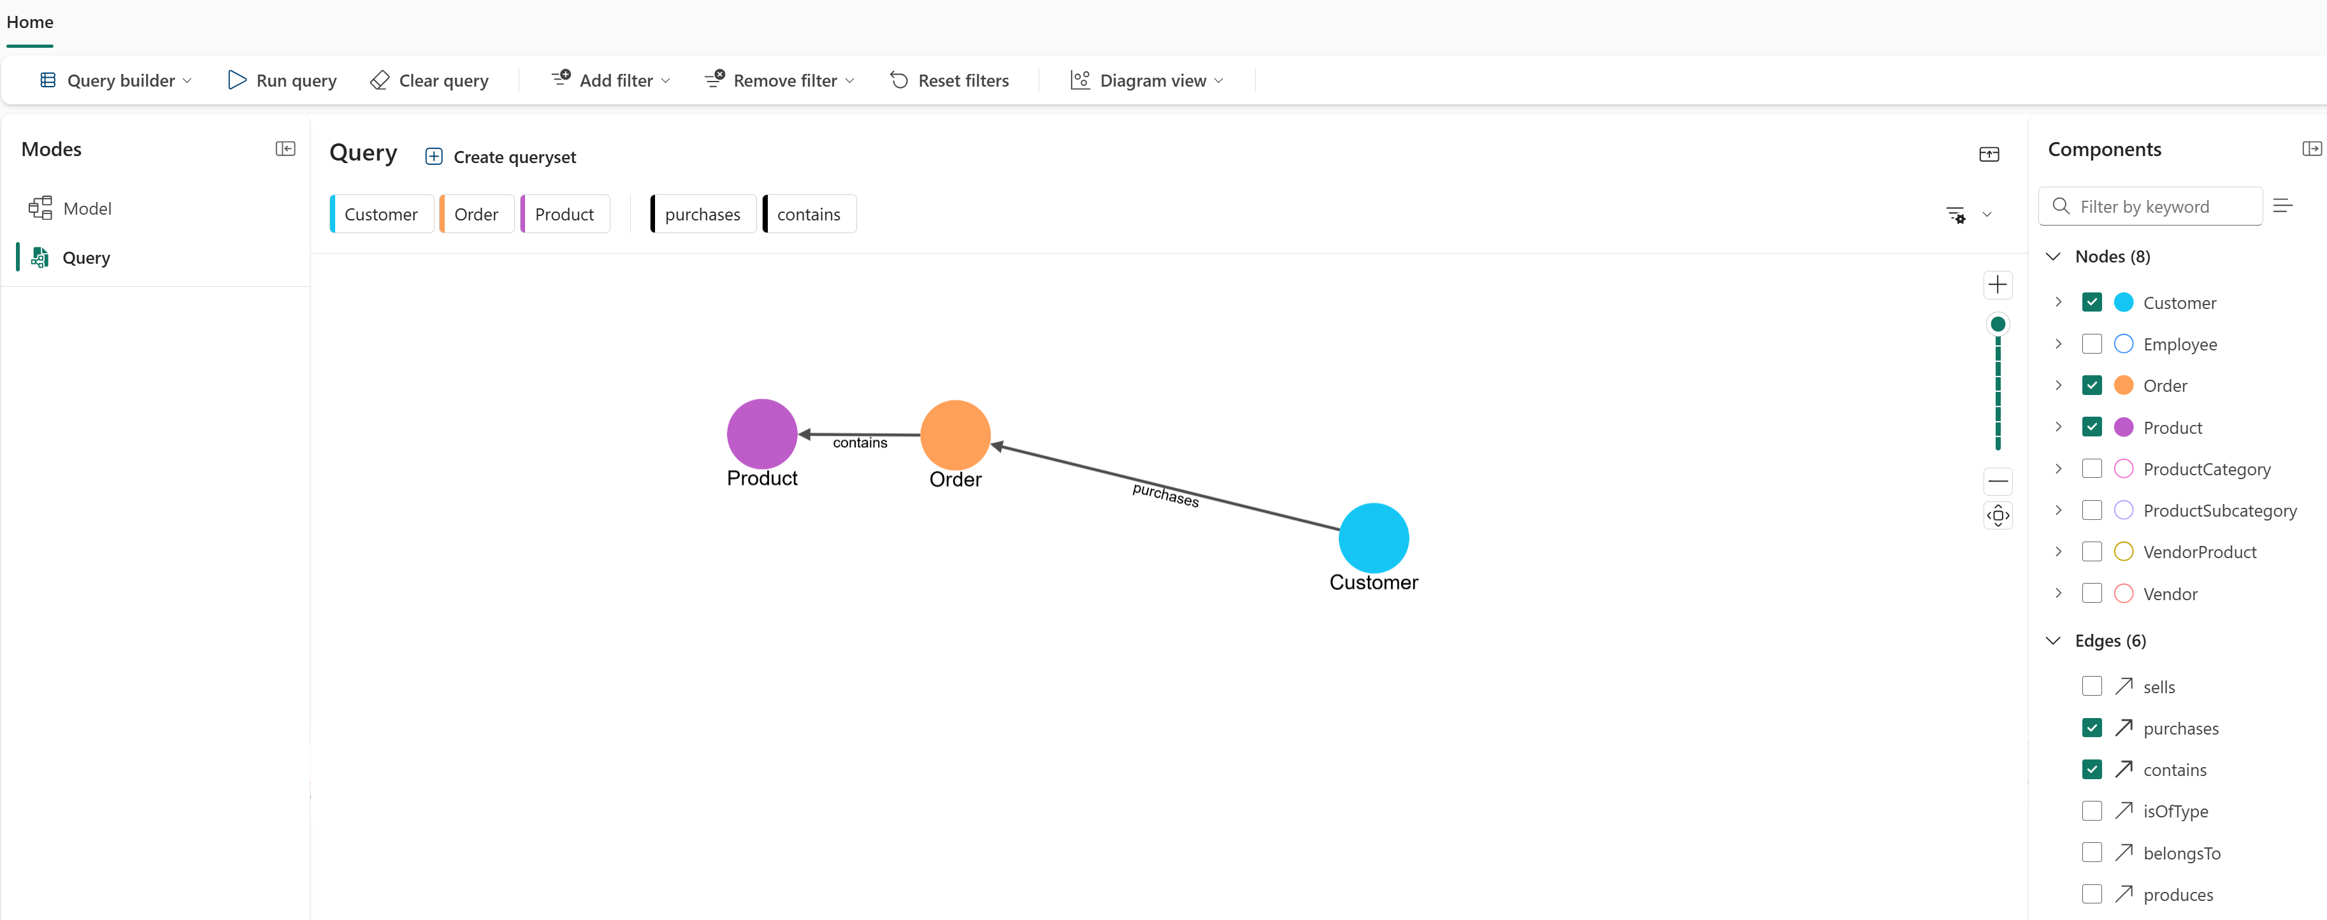2327x920 pixels.
Task: Click the zoom in plus button
Action: point(1998,285)
